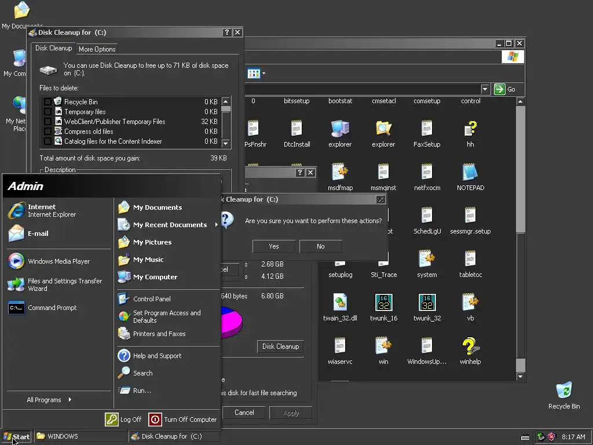Click No in the confirmation dialog

(x=321, y=246)
